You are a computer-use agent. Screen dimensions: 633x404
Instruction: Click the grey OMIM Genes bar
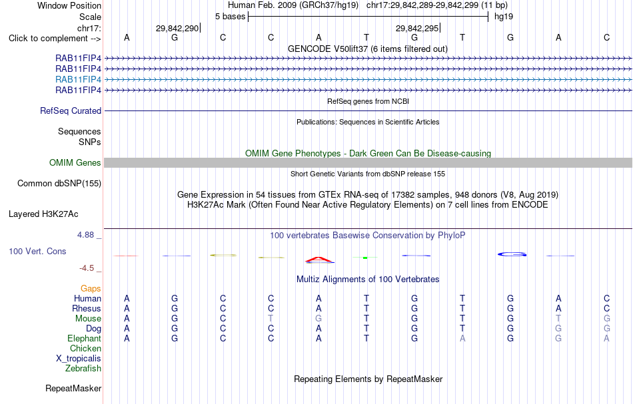tap(368, 162)
